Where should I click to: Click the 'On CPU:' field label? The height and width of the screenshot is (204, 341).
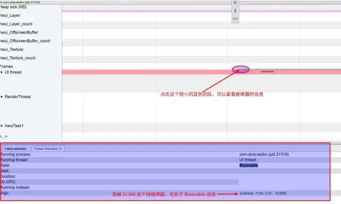8,182
